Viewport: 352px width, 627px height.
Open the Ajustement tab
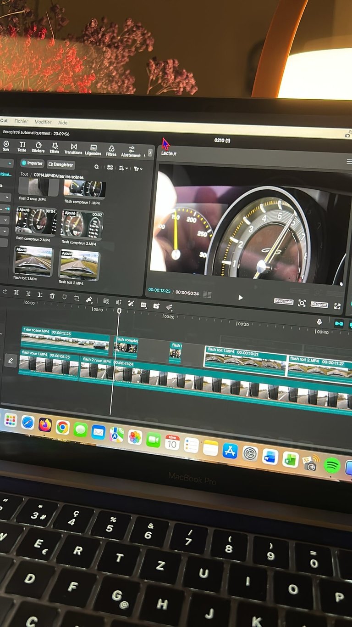pos(131,152)
